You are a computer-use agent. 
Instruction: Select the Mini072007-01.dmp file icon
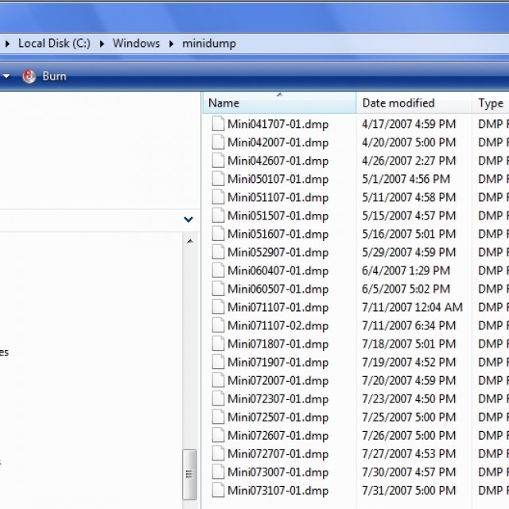[219, 380]
